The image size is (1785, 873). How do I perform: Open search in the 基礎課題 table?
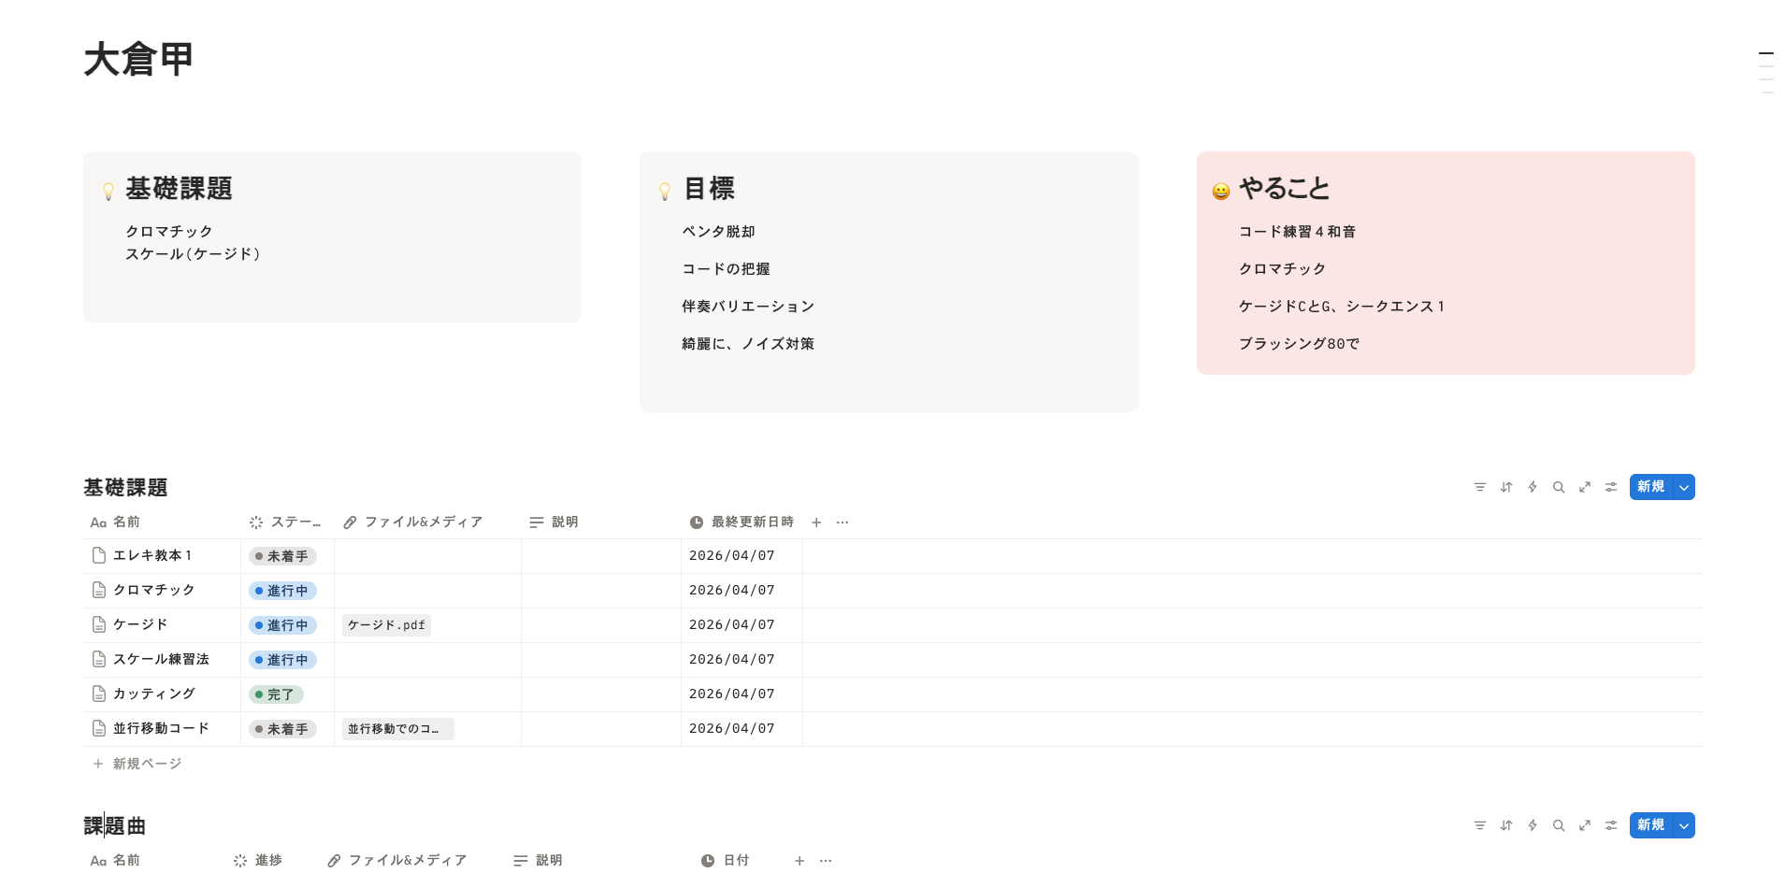(x=1559, y=487)
